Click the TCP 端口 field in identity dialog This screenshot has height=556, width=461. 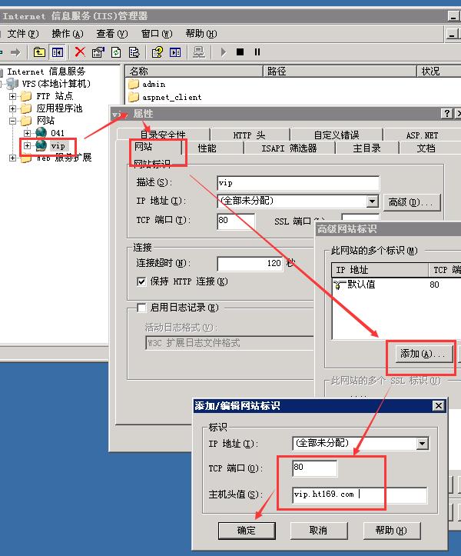click(315, 468)
